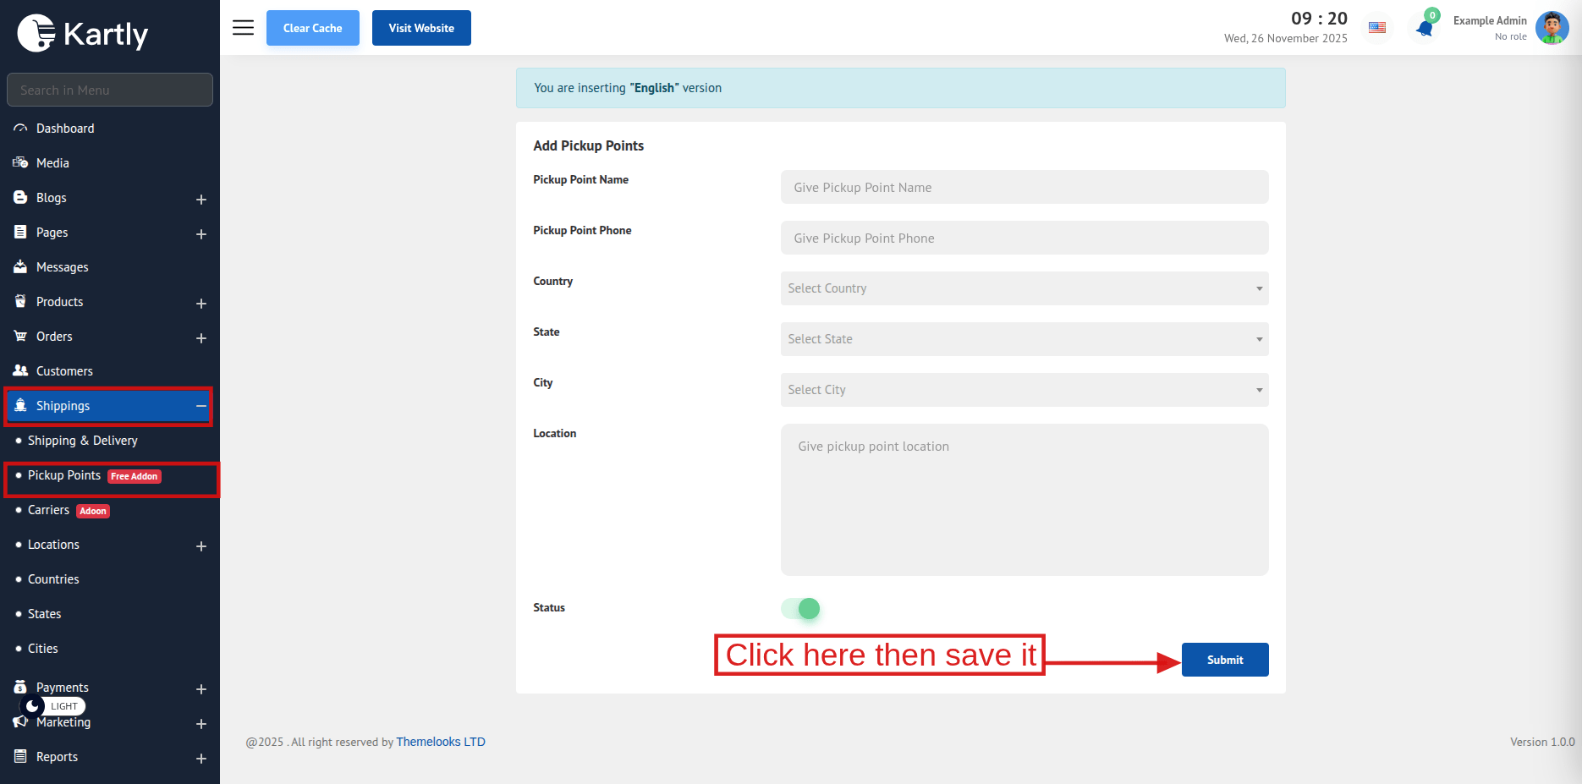Switch the LIGHT theme mode toggle
This screenshot has height=784, width=1582.
pyautogui.click(x=52, y=706)
